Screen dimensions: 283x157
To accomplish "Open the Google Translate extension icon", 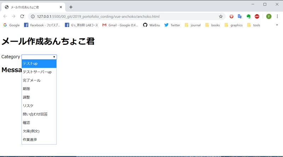I will pyautogui.click(x=240, y=17).
